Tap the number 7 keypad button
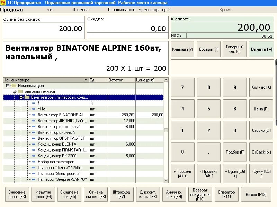The image size is (277, 207). (182, 87)
